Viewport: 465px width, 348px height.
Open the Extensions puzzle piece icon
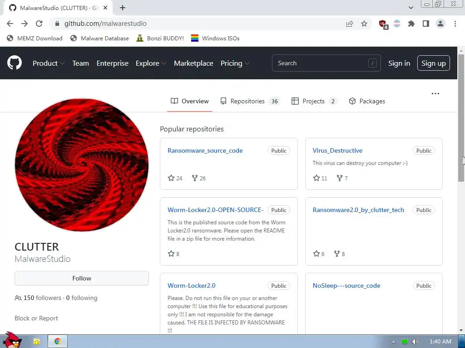pyautogui.click(x=411, y=24)
